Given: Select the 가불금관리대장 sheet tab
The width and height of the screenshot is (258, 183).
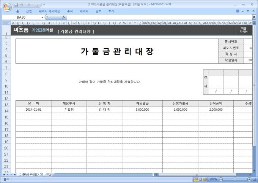Looking at the screenshot, I should pyautogui.click(x=31, y=175).
